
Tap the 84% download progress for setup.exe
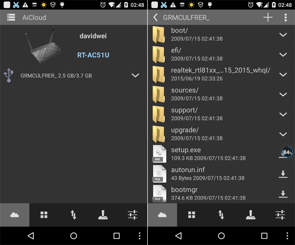[x=287, y=152]
